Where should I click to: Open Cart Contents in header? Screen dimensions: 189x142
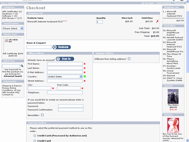point(164,3)
